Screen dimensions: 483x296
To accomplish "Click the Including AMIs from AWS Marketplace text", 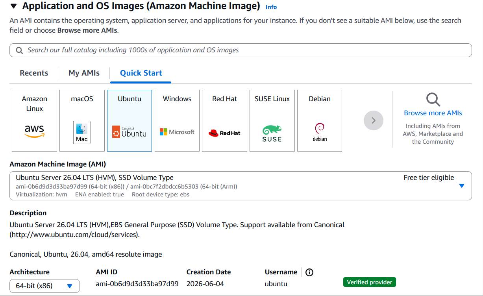I will coord(433,134).
